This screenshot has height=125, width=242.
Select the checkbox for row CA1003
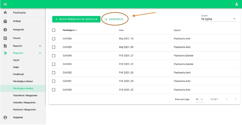[x=54, y=64]
